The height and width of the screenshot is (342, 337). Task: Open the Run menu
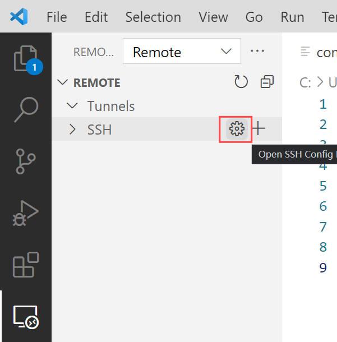tap(292, 17)
